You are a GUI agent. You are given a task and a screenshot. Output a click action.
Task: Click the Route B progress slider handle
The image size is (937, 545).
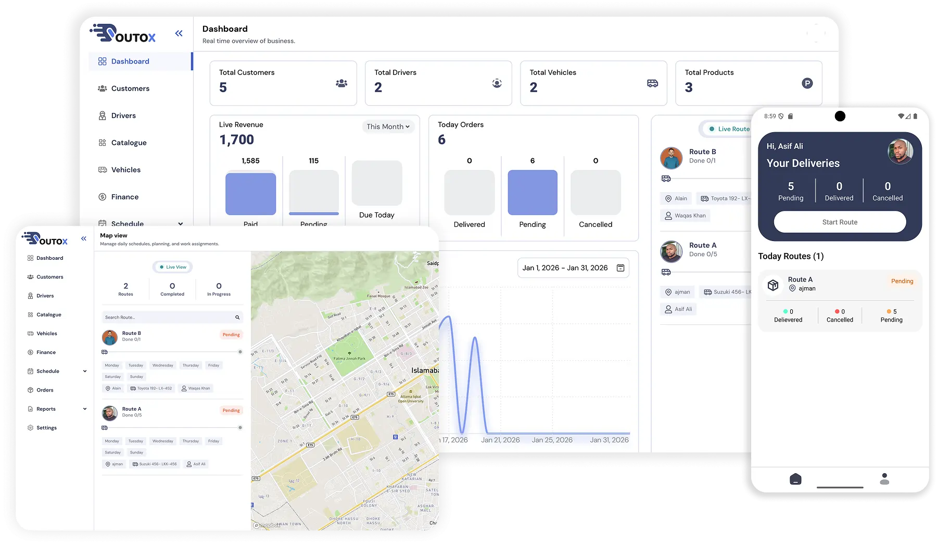pyautogui.click(x=240, y=352)
